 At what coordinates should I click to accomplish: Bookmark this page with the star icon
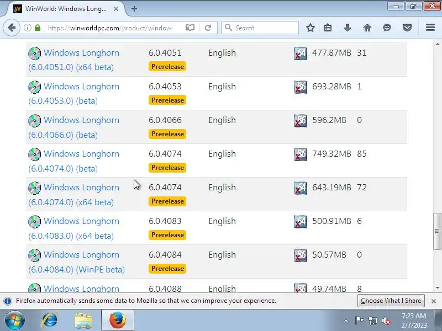pyautogui.click(x=311, y=28)
